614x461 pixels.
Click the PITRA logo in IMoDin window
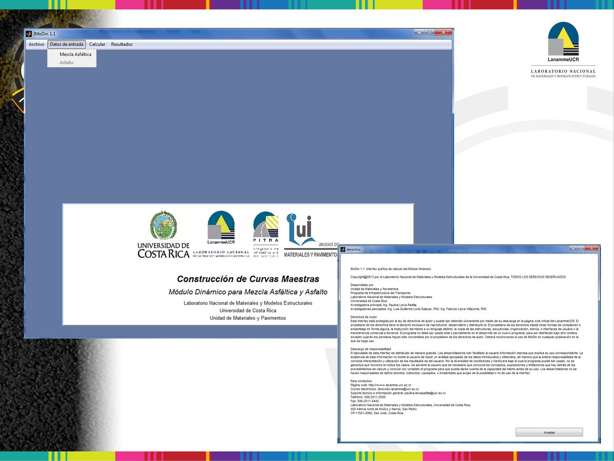[266, 234]
